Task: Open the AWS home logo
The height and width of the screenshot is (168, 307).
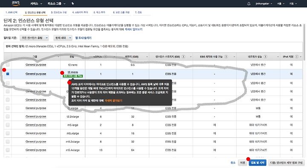Action: 16,3
